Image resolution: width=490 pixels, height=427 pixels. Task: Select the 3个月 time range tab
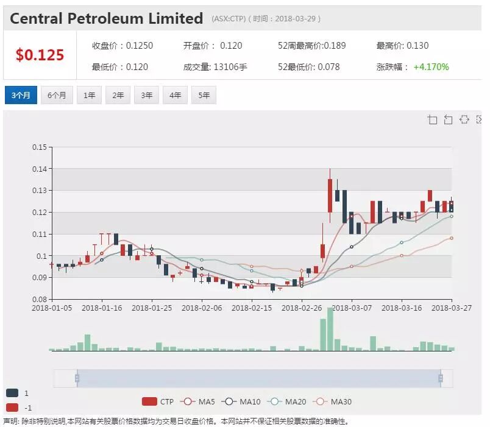pos(21,95)
